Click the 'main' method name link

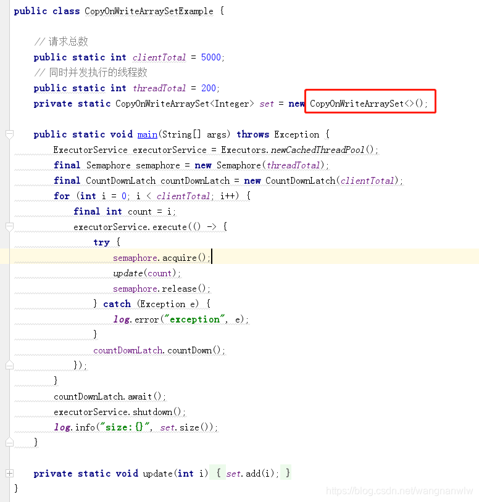click(148, 134)
